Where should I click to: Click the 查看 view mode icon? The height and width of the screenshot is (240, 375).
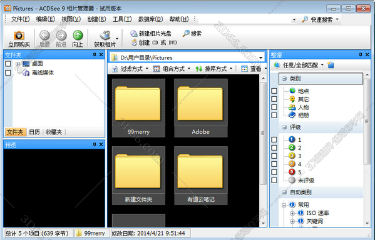pyautogui.click(x=244, y=69)
